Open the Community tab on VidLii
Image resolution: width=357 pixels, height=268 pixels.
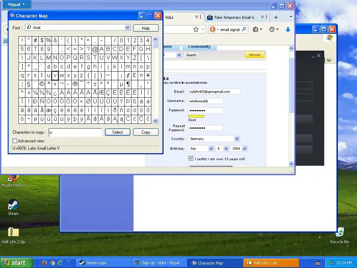point(199,47)
